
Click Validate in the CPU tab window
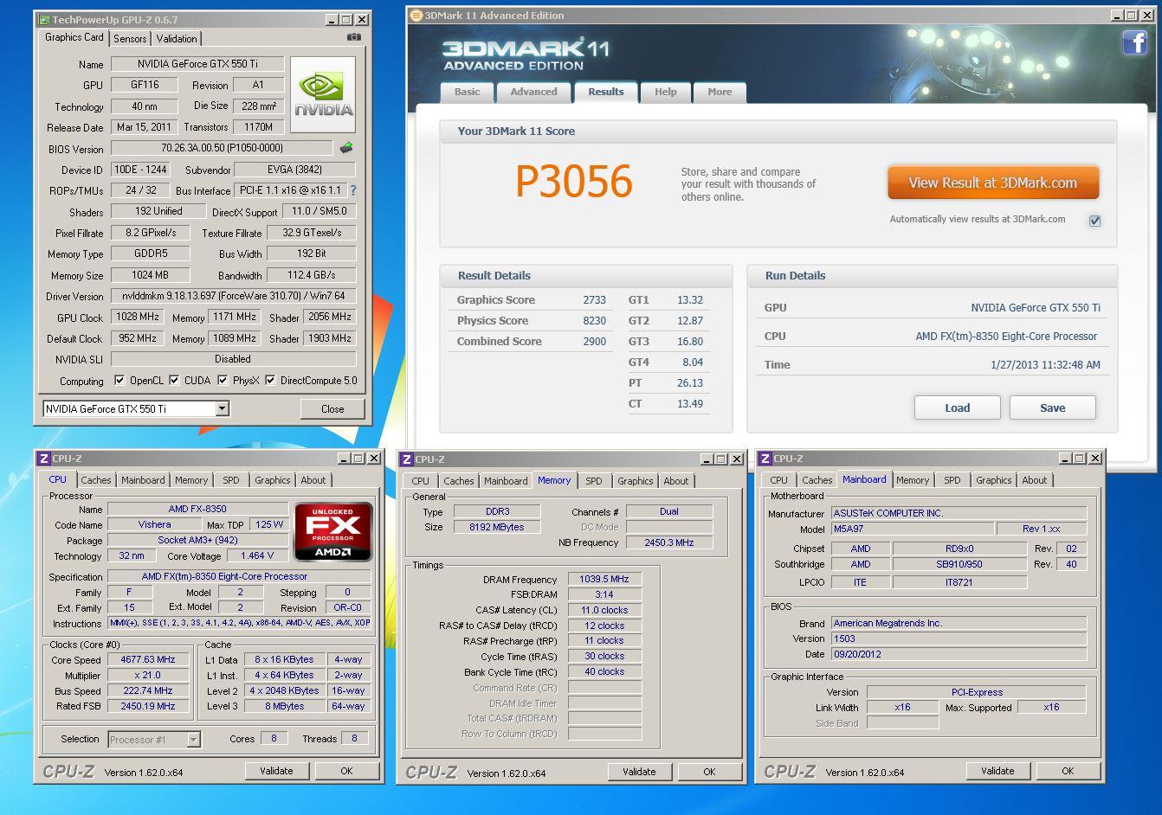[276, 771]
